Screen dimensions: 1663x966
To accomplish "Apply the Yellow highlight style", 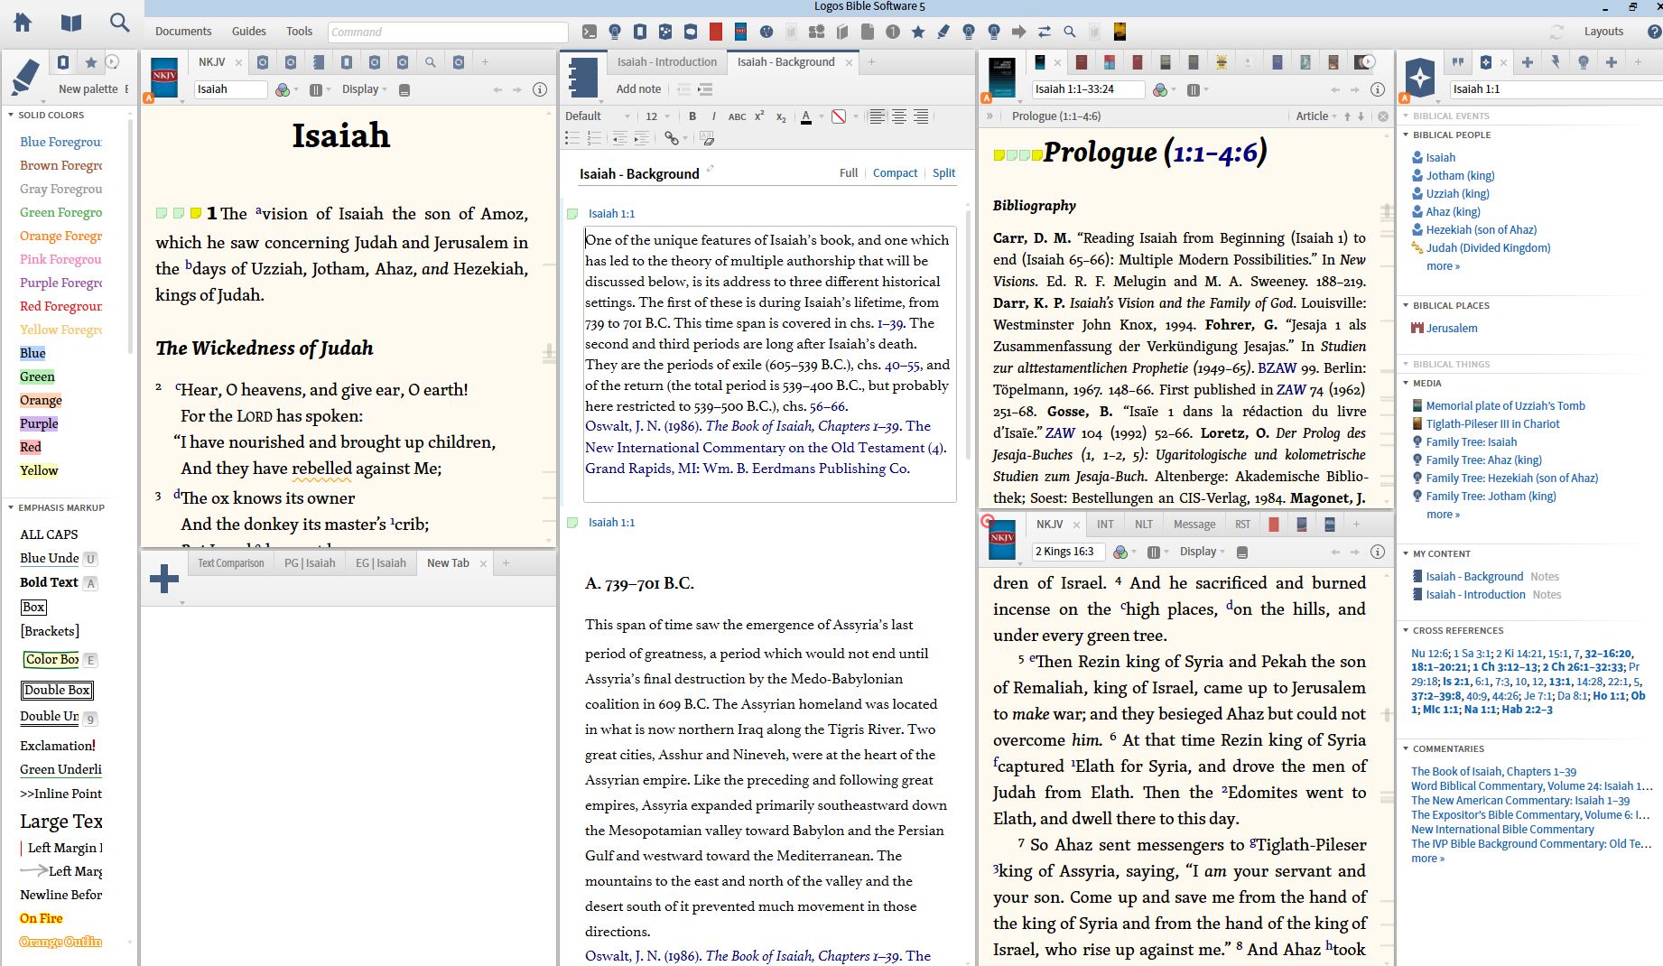I will point(39,470).
